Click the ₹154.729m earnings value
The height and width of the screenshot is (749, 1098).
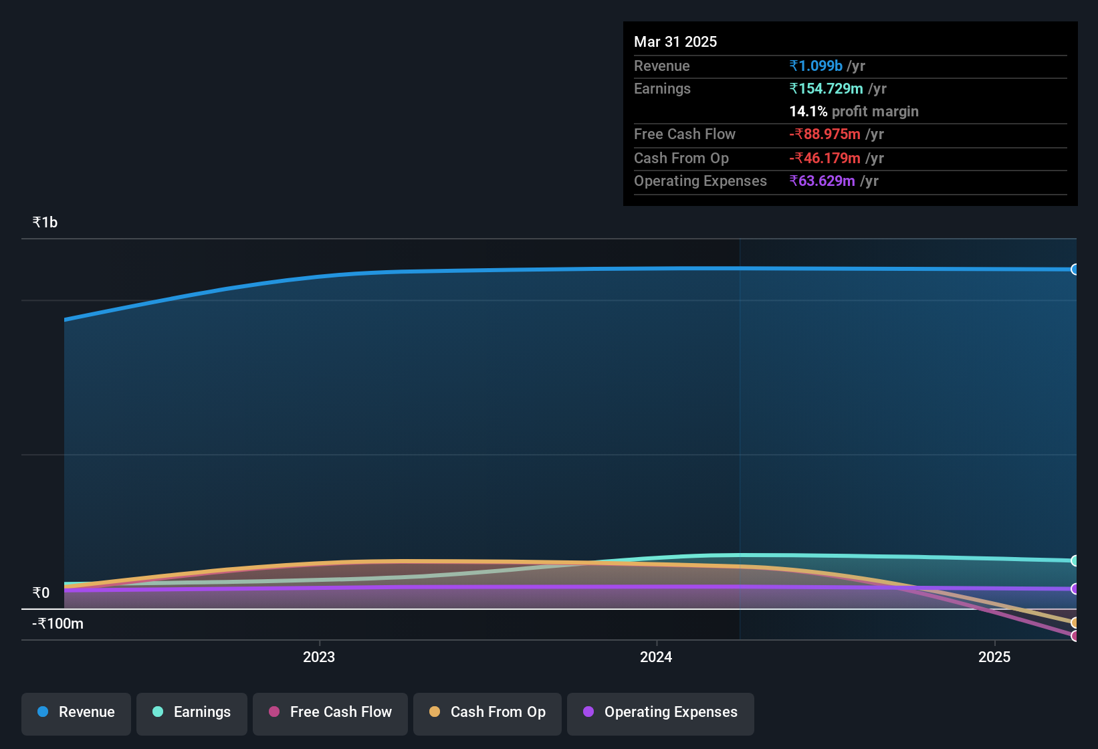click(x=826, y=88)
